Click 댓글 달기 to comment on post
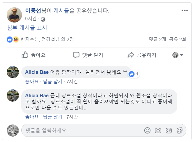The width and height of the screenshot is (194, 142). click(88, 55)
